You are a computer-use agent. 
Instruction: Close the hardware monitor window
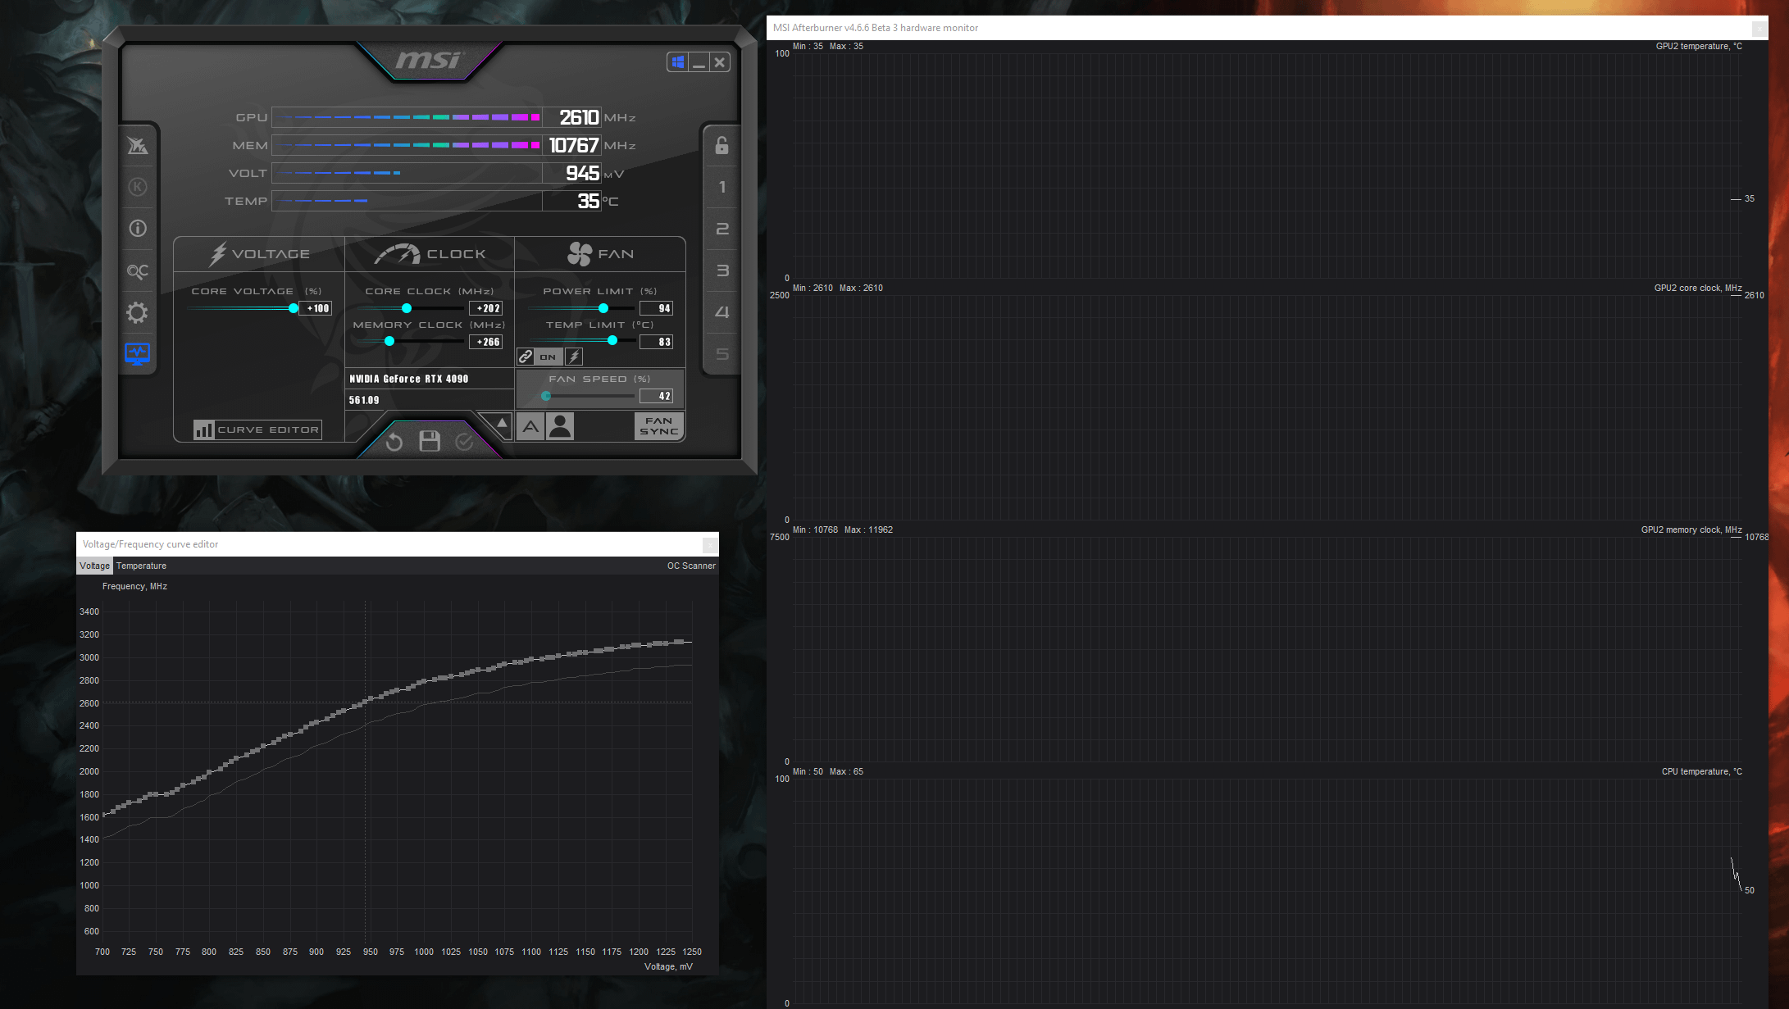coord(1759,28)
